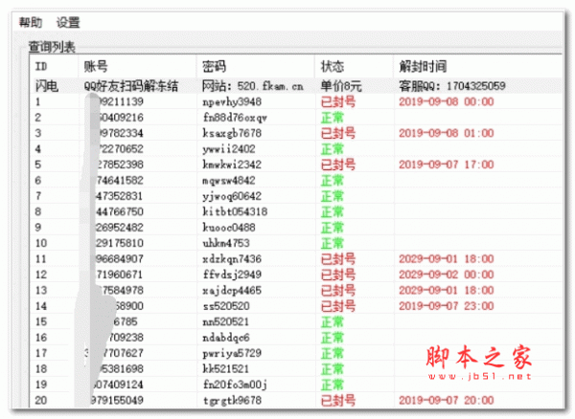Select password cell xdzkqn7436

[x=232, y=259]
